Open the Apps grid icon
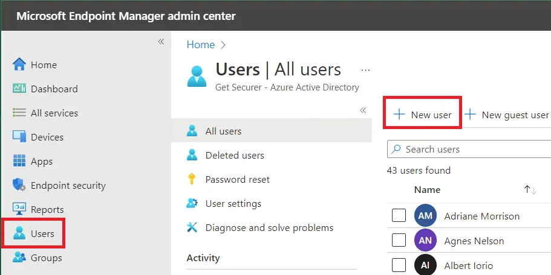The height and width of the screenshot is (275, 551). (19, 162)
